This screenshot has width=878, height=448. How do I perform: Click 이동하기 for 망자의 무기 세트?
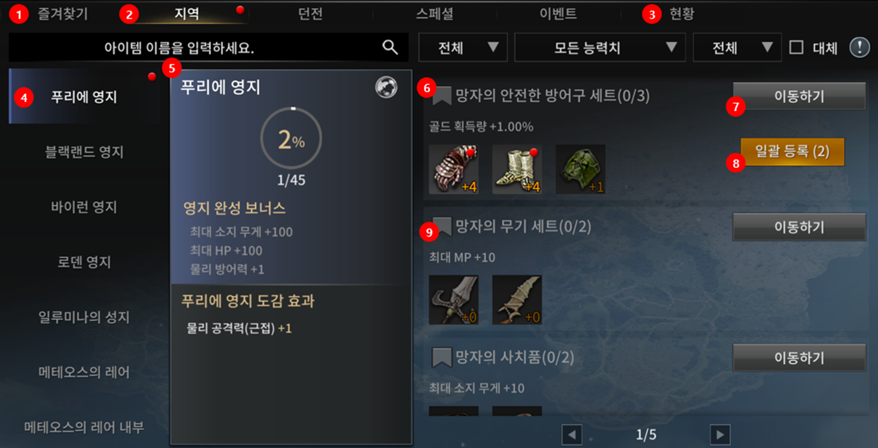(x=799, y=227)
